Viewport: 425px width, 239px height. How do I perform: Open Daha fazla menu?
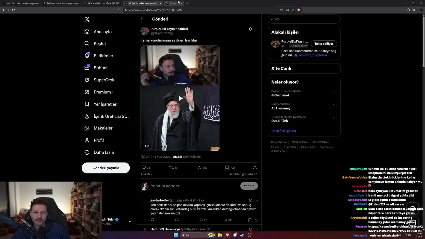click(99, 152)
